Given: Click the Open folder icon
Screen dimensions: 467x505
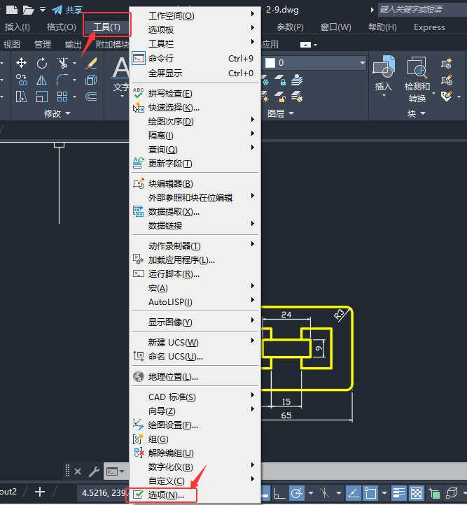Looking at the screenshot, I should (28, 10).
